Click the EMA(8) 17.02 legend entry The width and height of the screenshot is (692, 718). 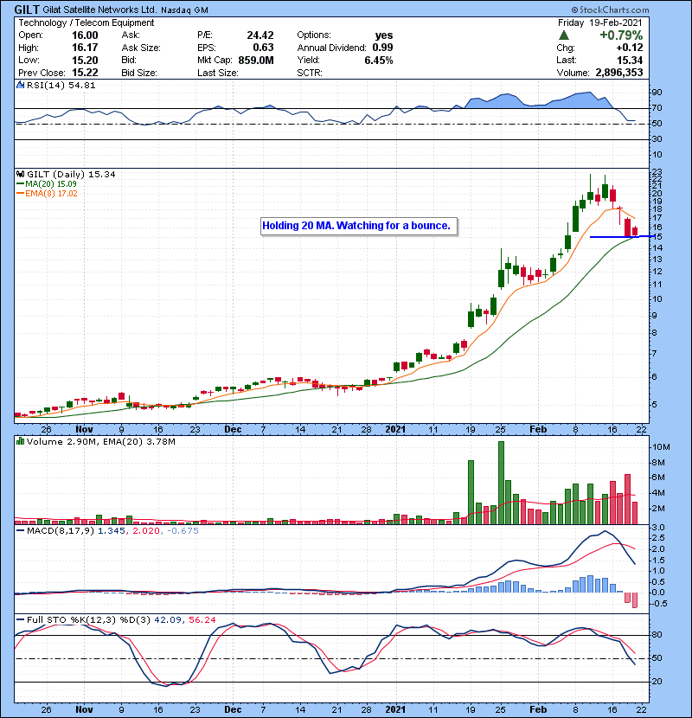tap(51, 194)
